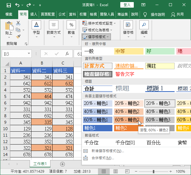Apply 20% - 輔色3 style

[160, 103]
